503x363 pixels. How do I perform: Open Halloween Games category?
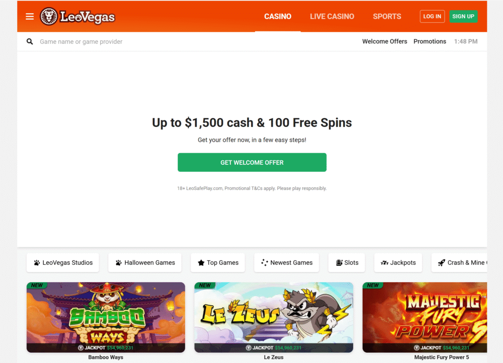click(x=145, y=263)
